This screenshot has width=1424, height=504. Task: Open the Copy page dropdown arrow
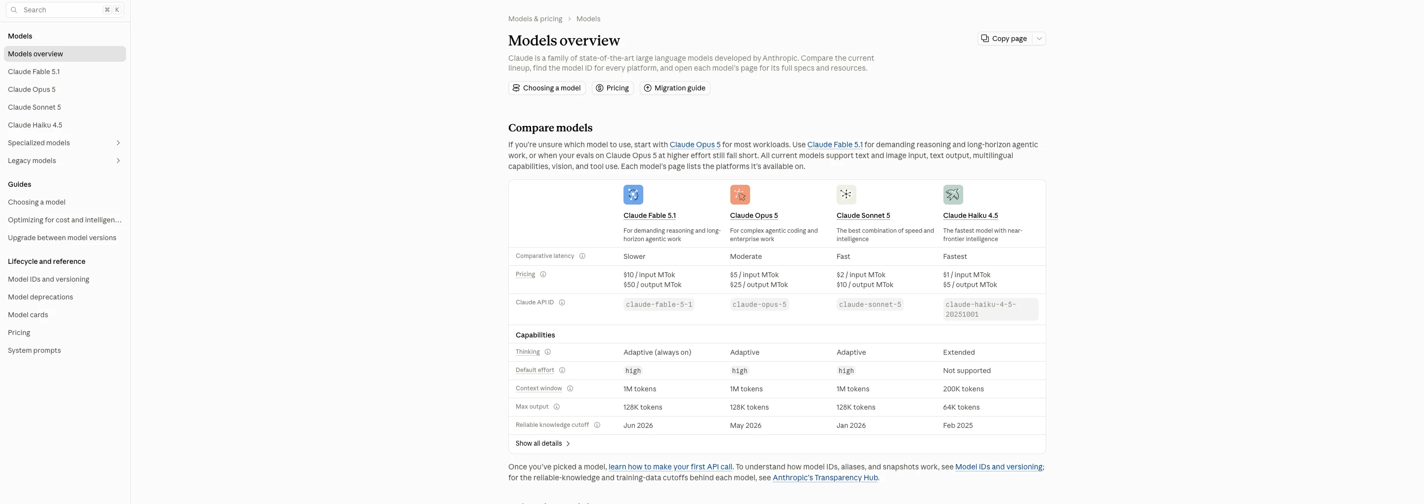[x=1039, y=39]
